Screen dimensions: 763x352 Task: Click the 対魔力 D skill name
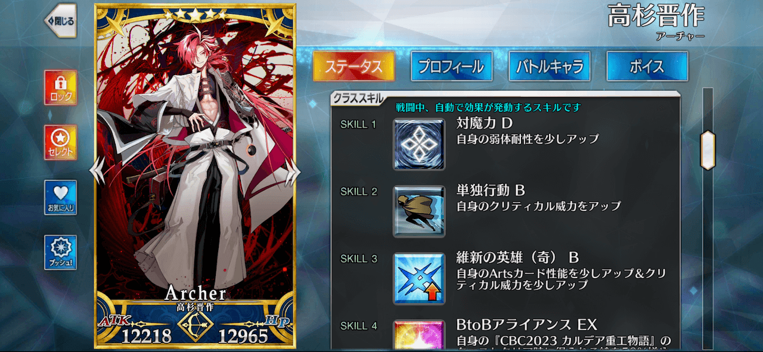(x=484, y=124)
